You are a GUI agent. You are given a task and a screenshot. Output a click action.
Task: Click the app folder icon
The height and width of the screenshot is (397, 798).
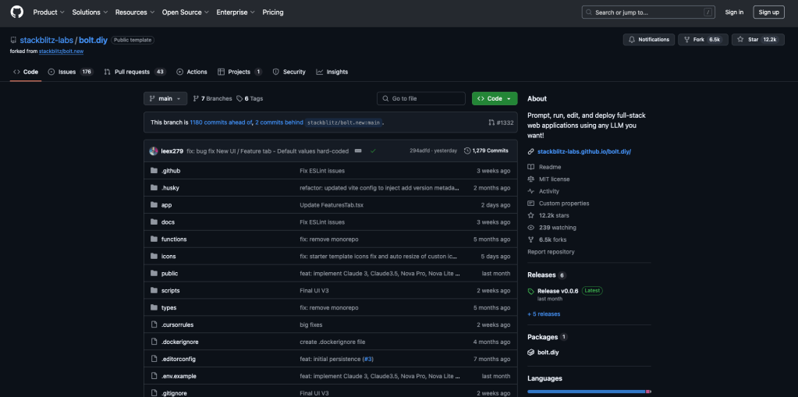154,205
